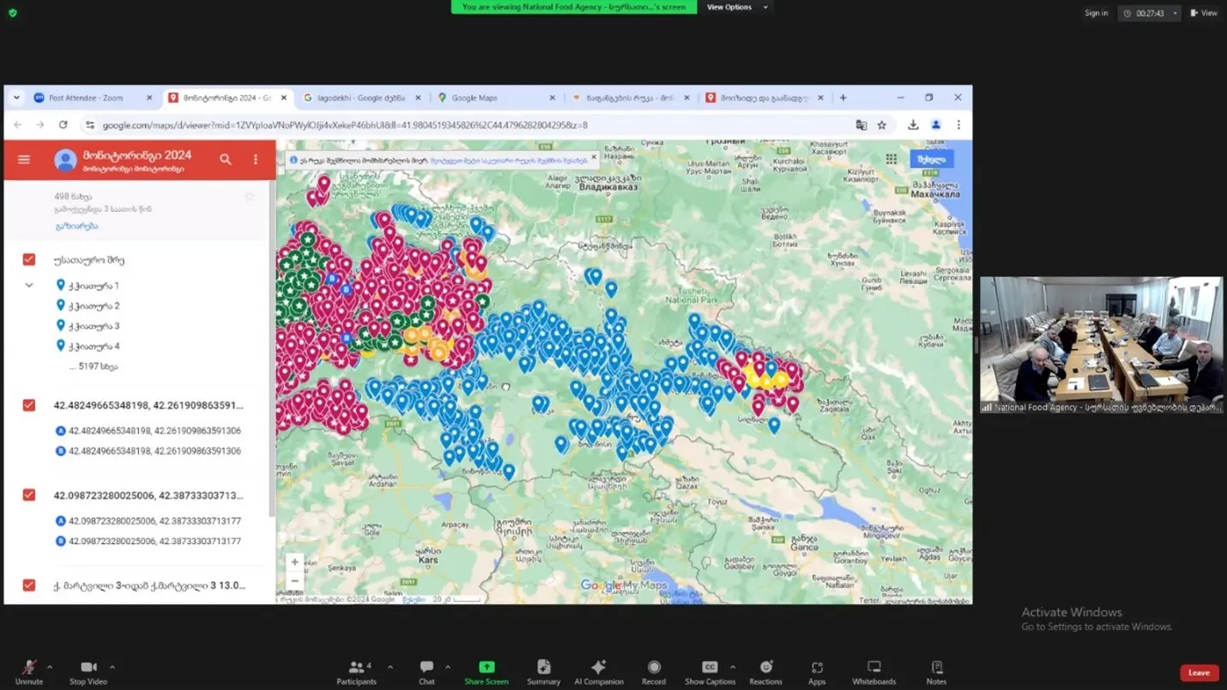Image resolution: width=1227 pixels, height=690 pixels.
Task: Open Zoom Notes
Action: [936, 673]
